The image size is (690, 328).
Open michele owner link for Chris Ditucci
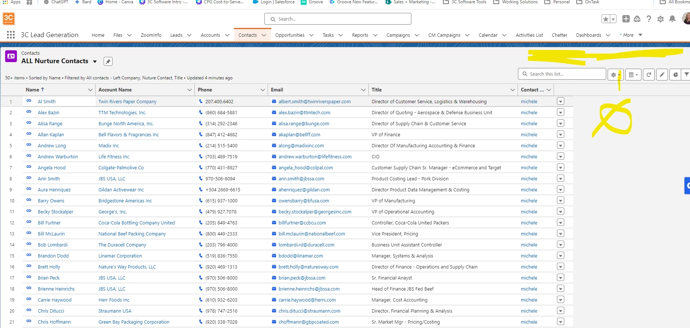click(x=529, y=311)
